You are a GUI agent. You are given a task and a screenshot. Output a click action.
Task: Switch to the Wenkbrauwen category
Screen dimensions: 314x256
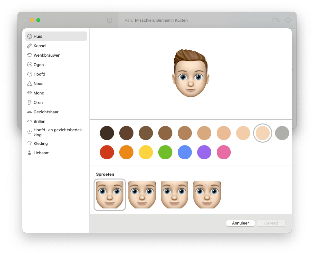pos(56,55)
